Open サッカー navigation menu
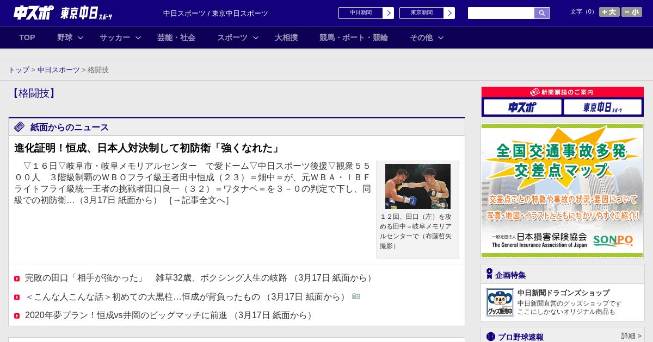The height and width of the screenshot is (342, 653). 115,37
